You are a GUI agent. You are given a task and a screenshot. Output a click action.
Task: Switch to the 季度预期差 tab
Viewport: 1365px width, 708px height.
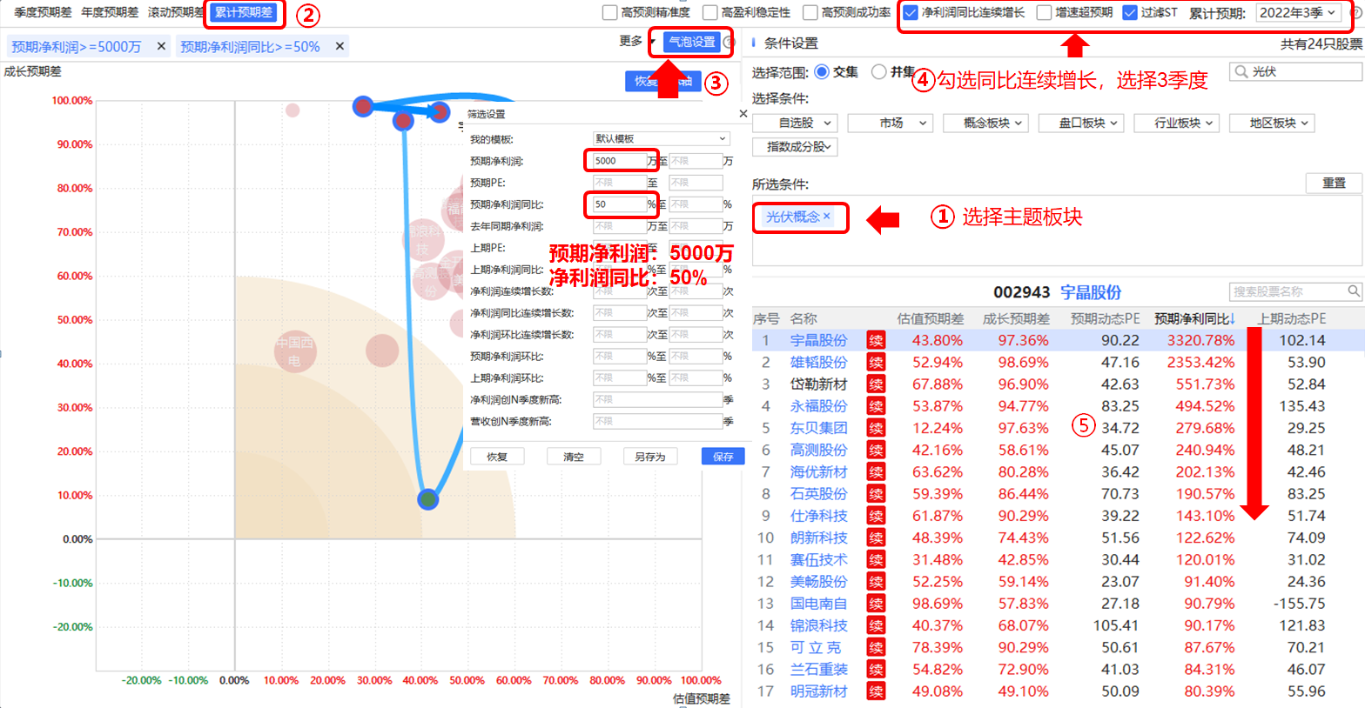(44, 12)
